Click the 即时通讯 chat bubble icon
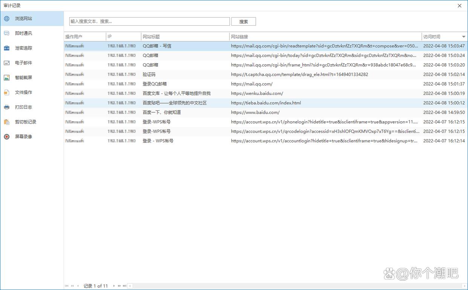Screen dimensions: 468x290 pyautogui.click(x=7, y=33)
